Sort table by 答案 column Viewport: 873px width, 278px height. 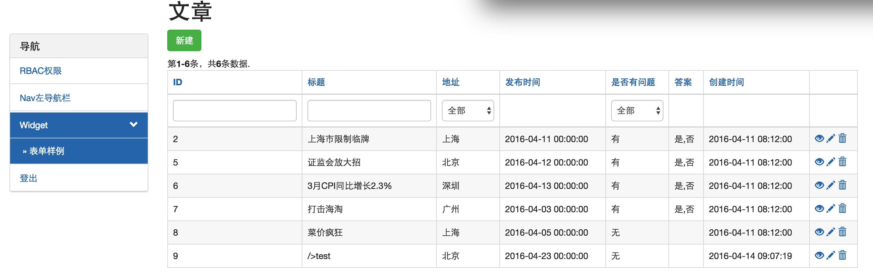click(x=683, y=82)
